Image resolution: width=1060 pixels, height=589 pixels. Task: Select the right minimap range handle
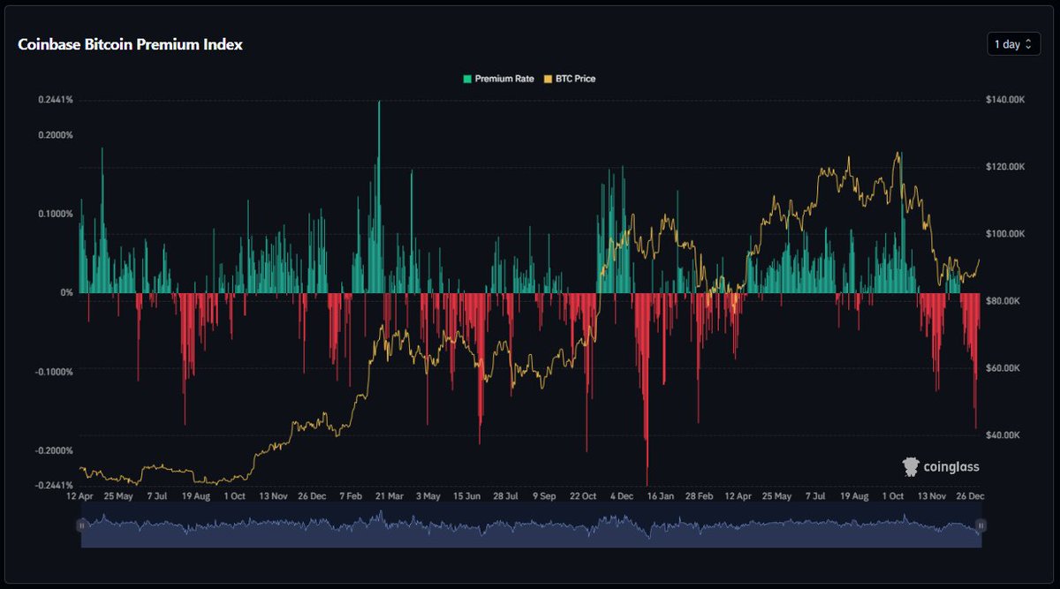coord(981,526)
